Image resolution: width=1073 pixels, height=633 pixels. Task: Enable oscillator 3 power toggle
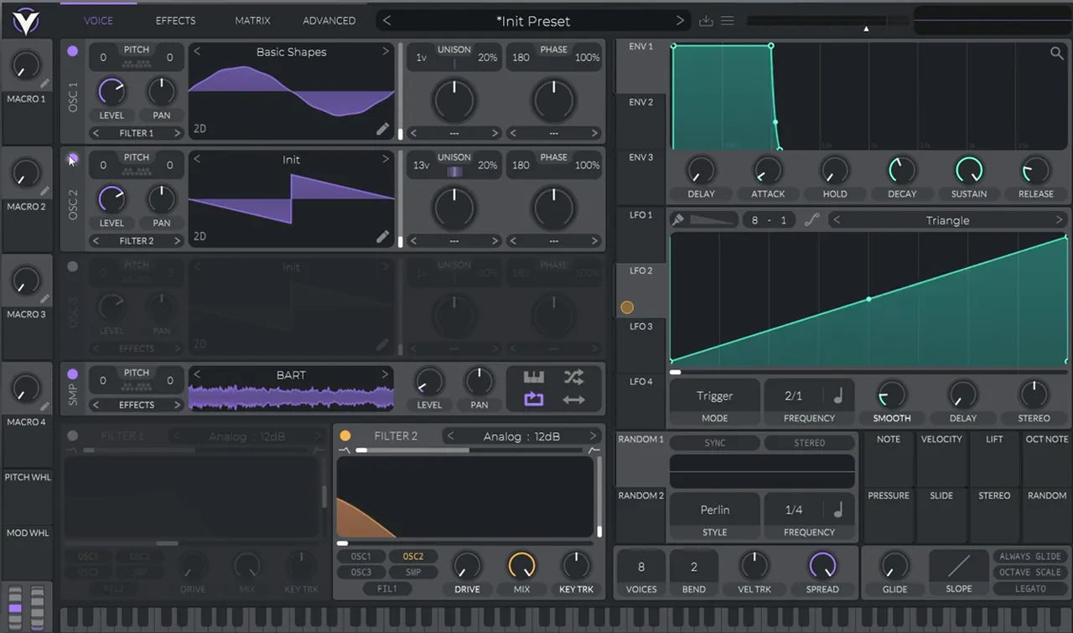point(73,267)
